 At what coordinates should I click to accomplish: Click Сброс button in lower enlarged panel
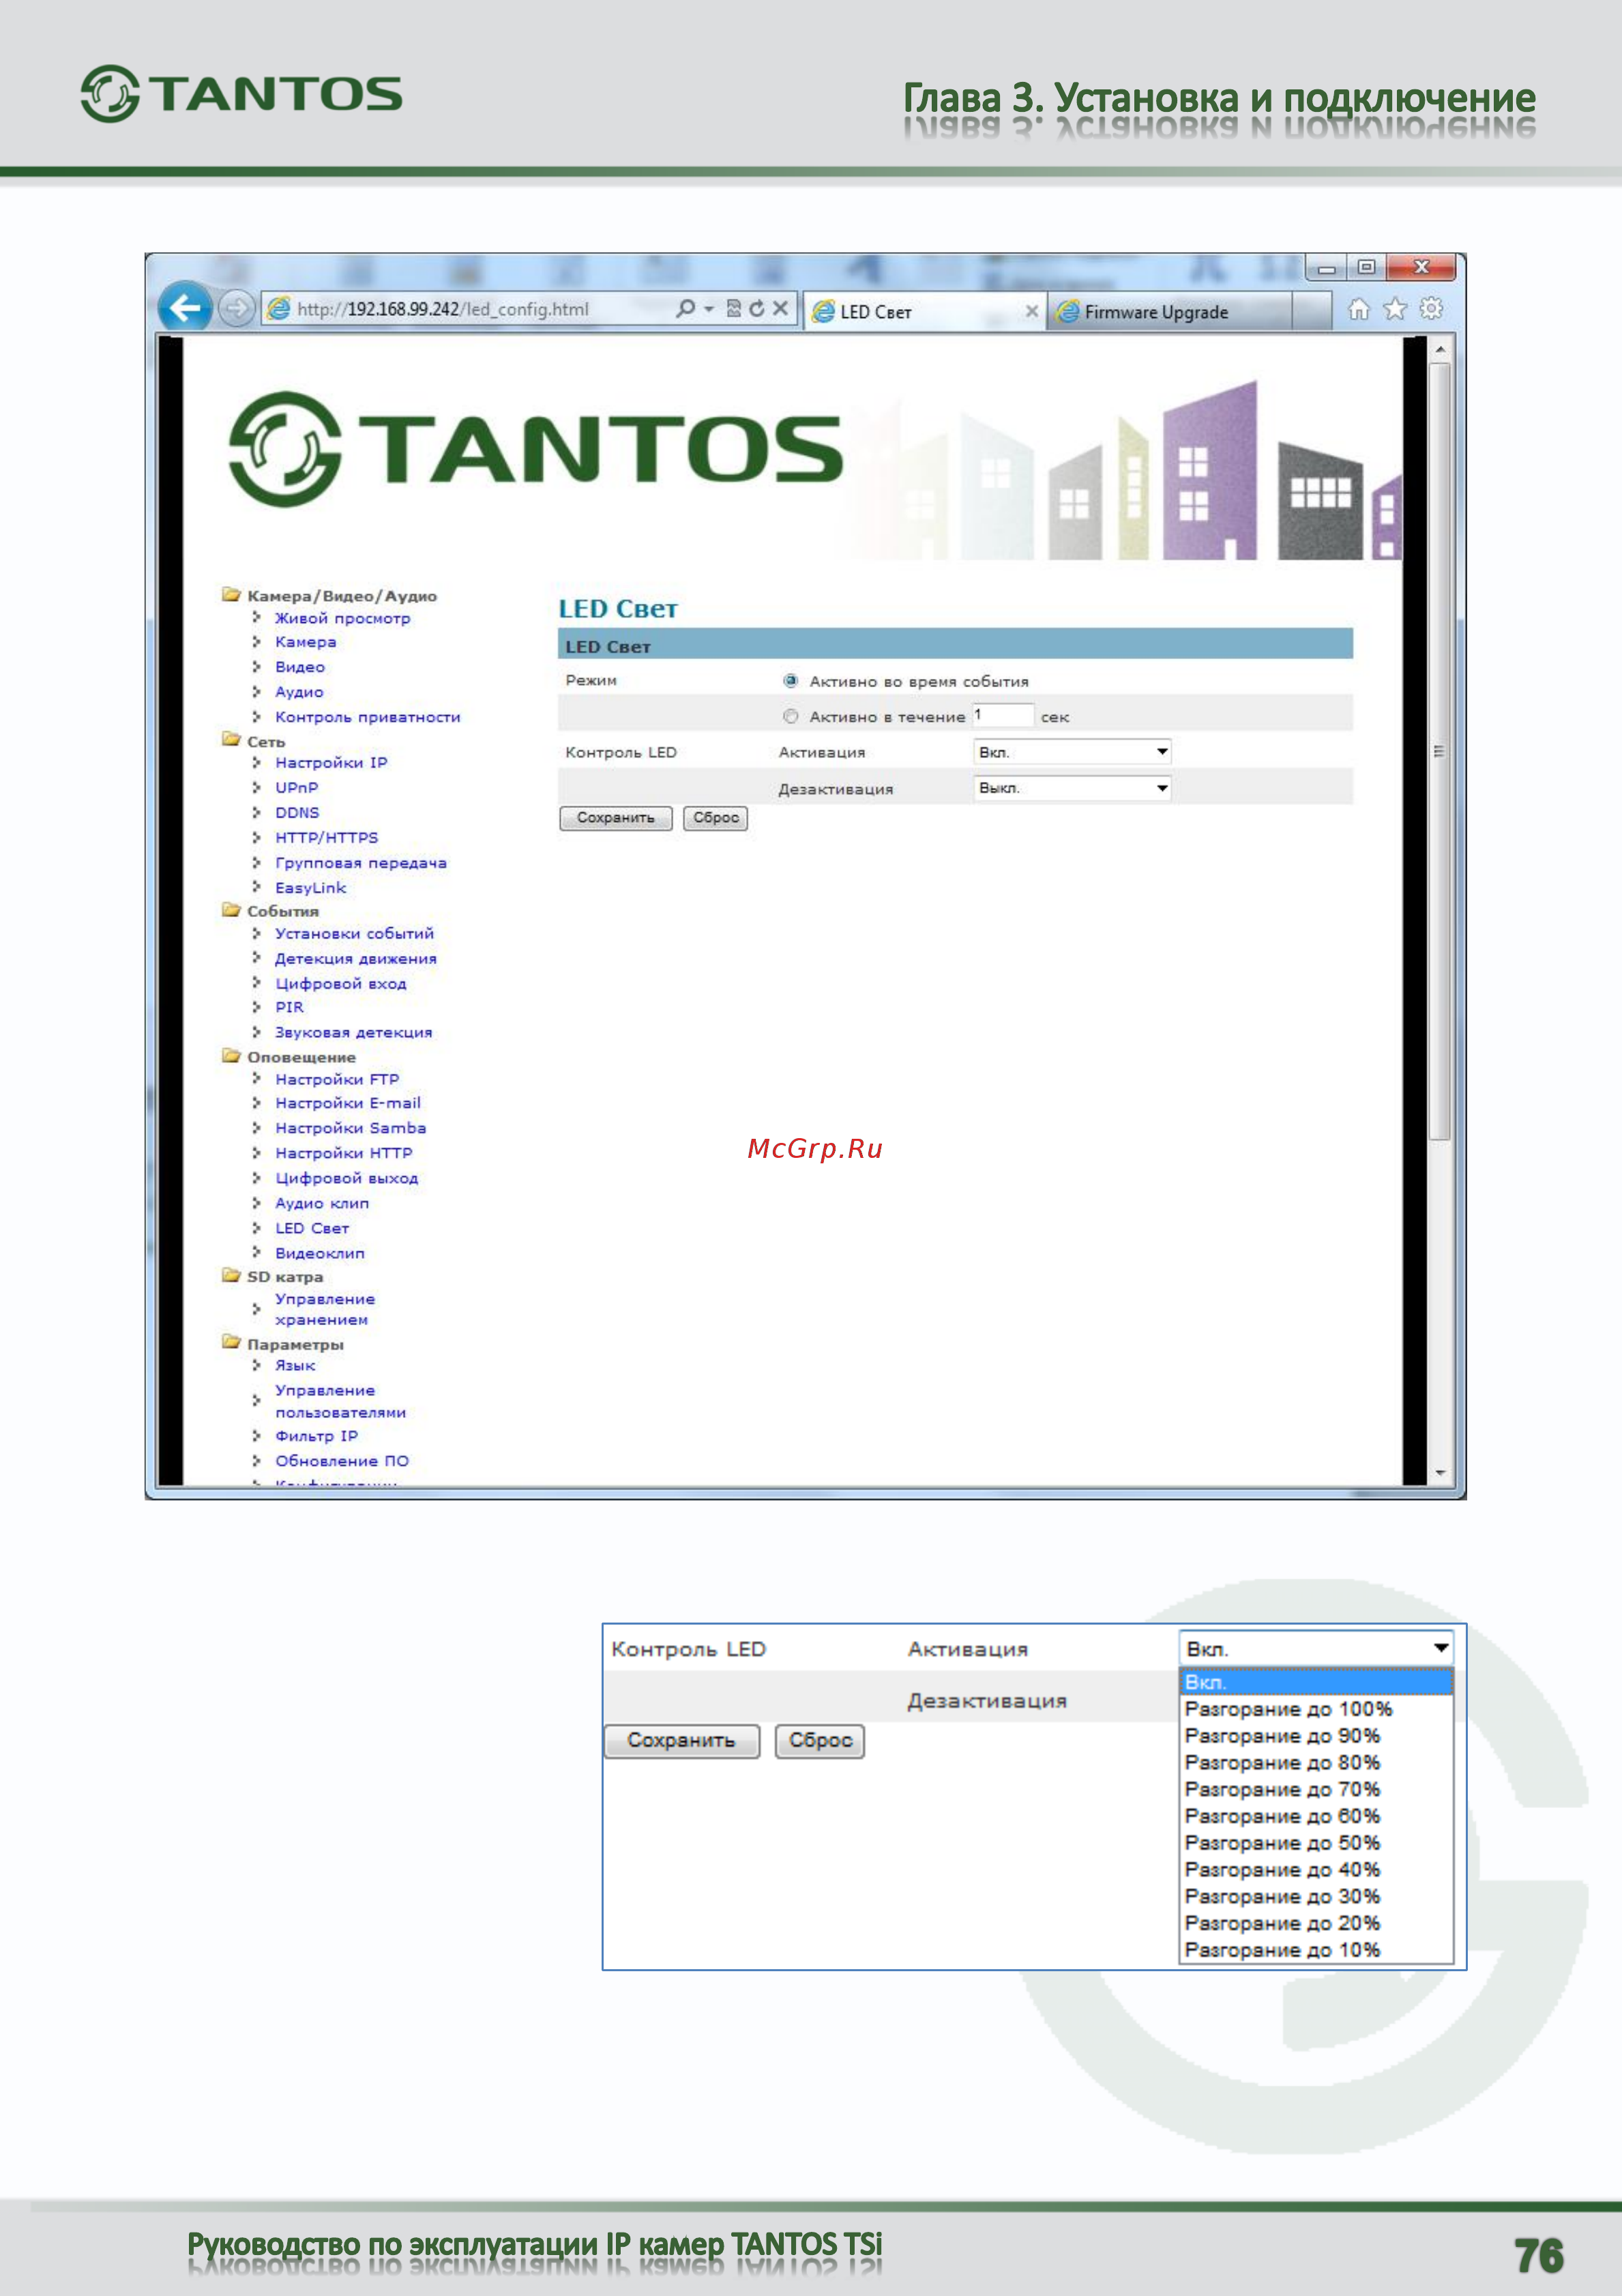click(819, 1741)
